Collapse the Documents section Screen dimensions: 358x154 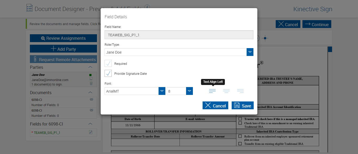tap(90, 93)
